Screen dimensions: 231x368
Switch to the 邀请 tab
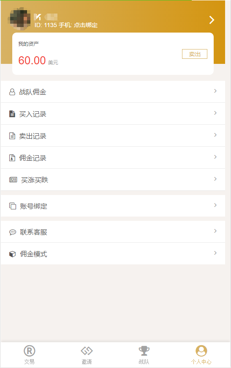pyautogui.click(x=87, y=354)
